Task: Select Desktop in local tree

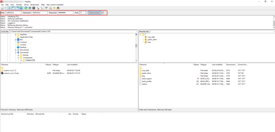Action: (x=23, y=47)
